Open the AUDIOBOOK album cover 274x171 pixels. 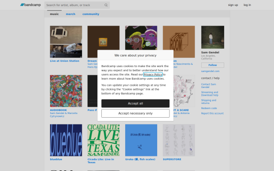pyautogui.click(x=66, y=91)
